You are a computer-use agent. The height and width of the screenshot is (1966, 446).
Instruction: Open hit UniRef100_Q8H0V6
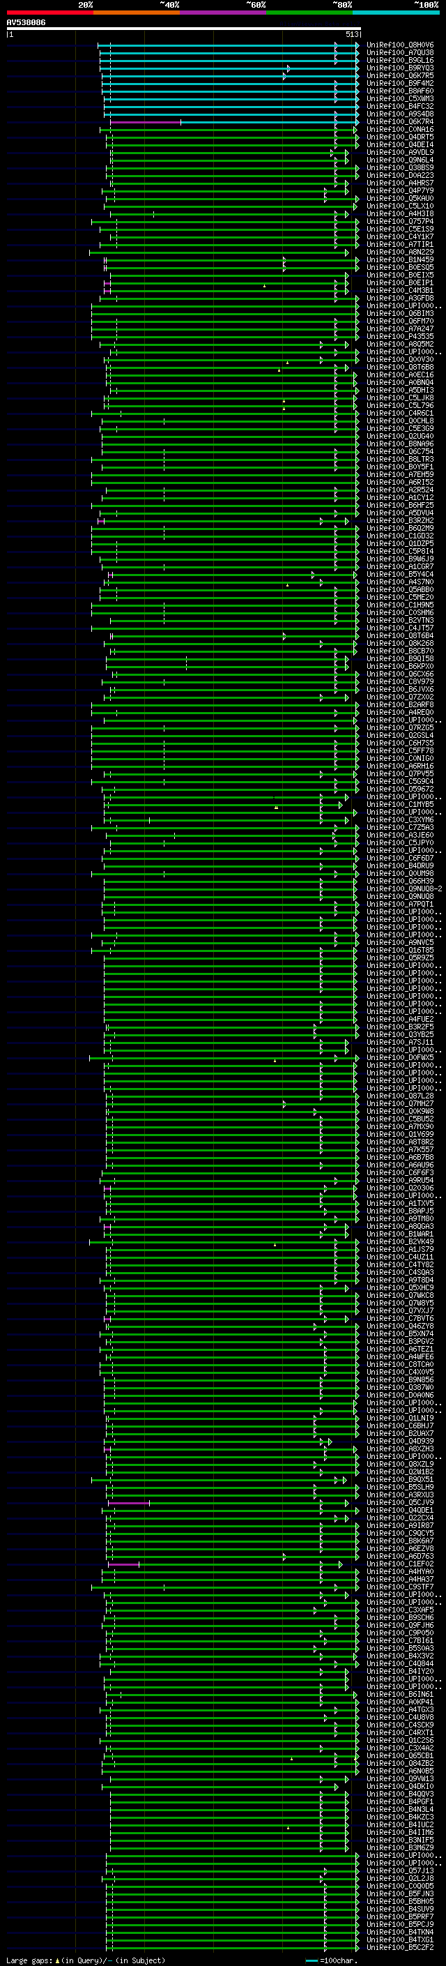point(399,45)
